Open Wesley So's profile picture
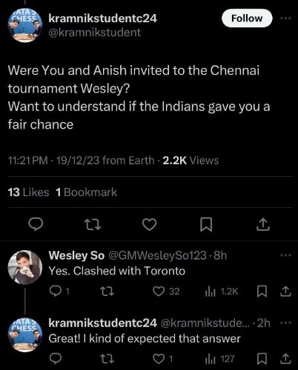 (x=25, y=267)
